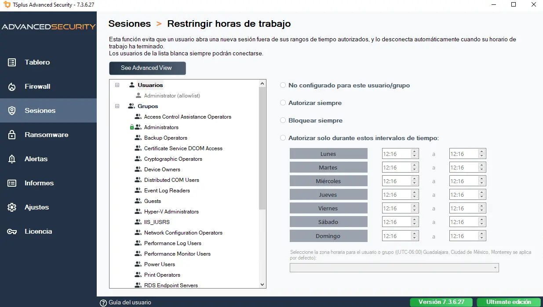Select the 'Autorizar siempre' radio button
The height and width of the screenshot is (307, 543).
coord(283,103)
